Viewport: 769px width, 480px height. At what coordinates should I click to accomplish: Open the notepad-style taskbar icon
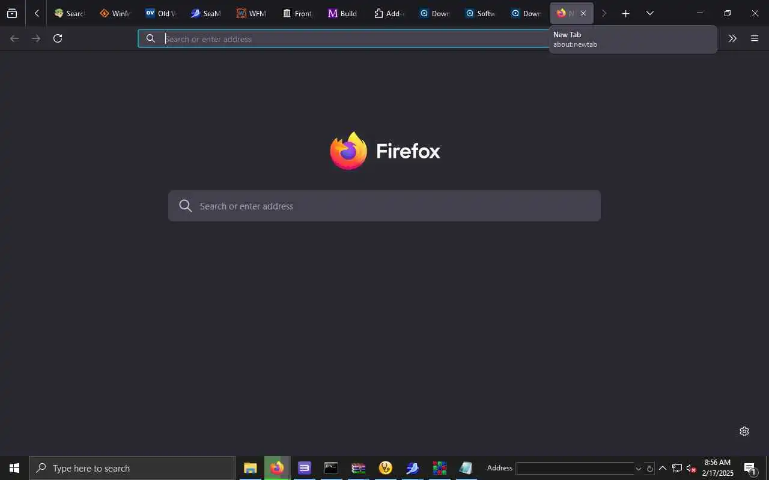(466, 468)
